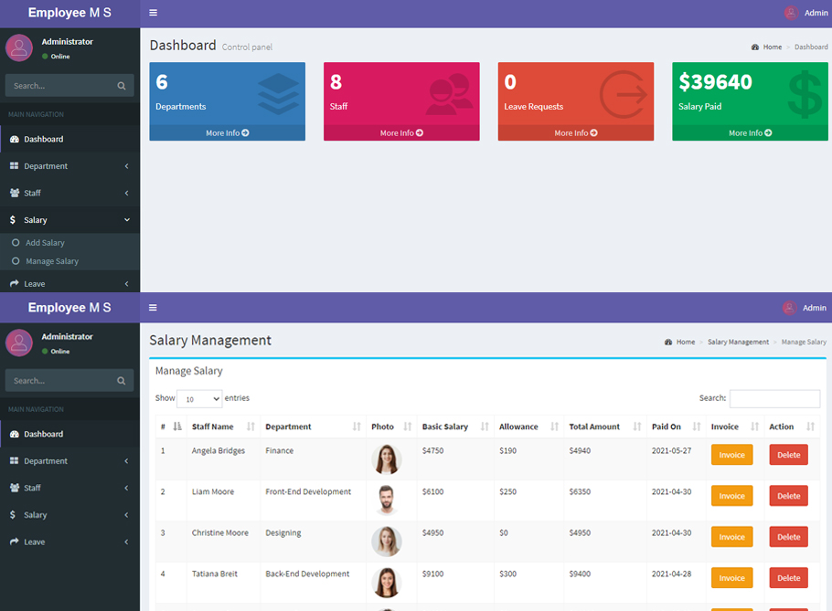Select Manage Salary circle submenu item
The height and width of the screenshot is (611, 832).
(16, 260)
